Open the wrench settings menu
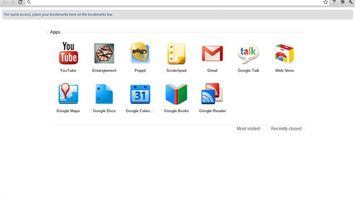The image size is (355, 199). (351, 2)
